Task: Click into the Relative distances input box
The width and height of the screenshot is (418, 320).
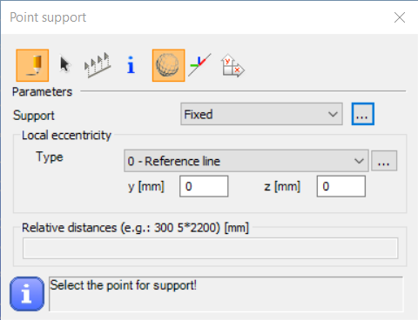Action: pos(211,248)
